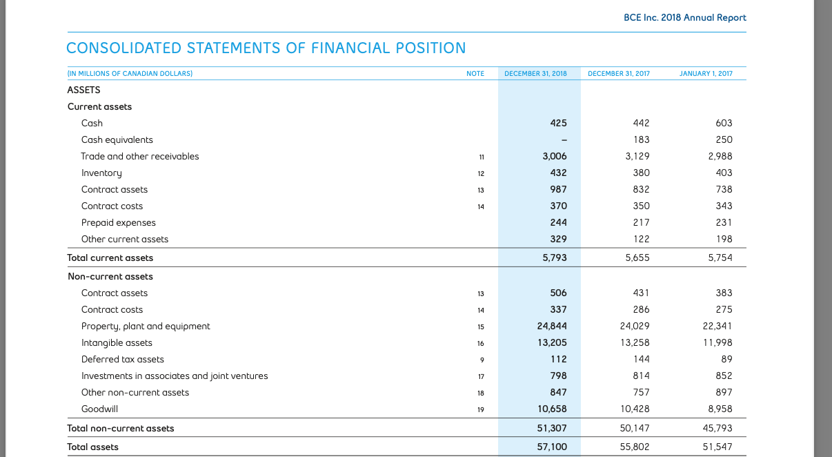Image resolution: width=832 pixels, height=457 pixels.
Task: Select Deferred tax assets value 112
Action: point(559,359)
